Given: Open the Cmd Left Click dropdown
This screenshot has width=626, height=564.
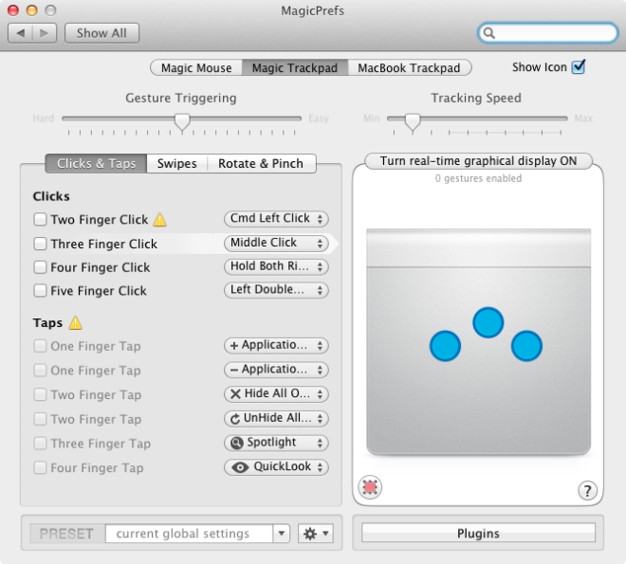Looking at the screenshot, I should click(276, 219).
